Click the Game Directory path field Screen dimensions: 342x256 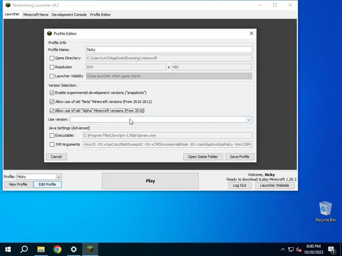tap(169, 58)
